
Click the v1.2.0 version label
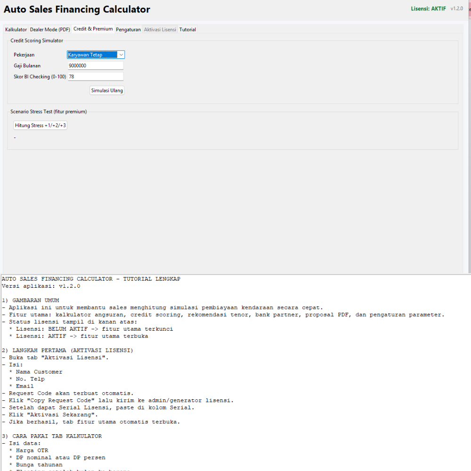click(x=456, y=9)
